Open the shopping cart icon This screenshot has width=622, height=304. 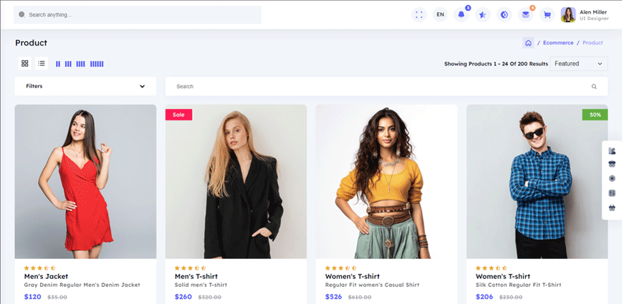[x=546, y=14]
